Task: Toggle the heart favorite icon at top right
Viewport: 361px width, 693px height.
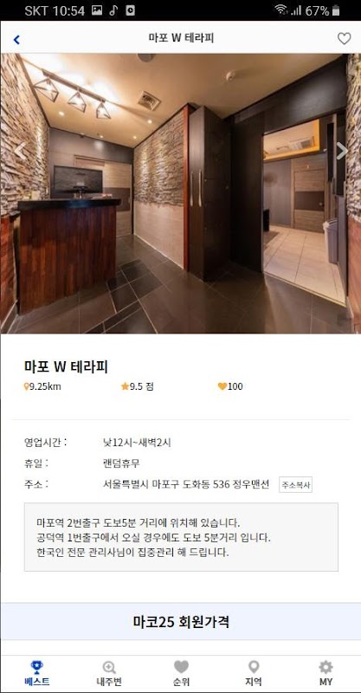Action: 344,39
